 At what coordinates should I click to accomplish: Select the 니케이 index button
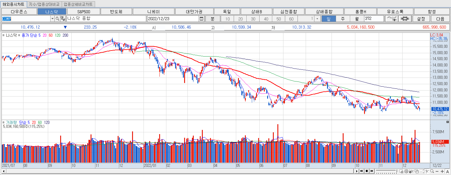(153, 12)
